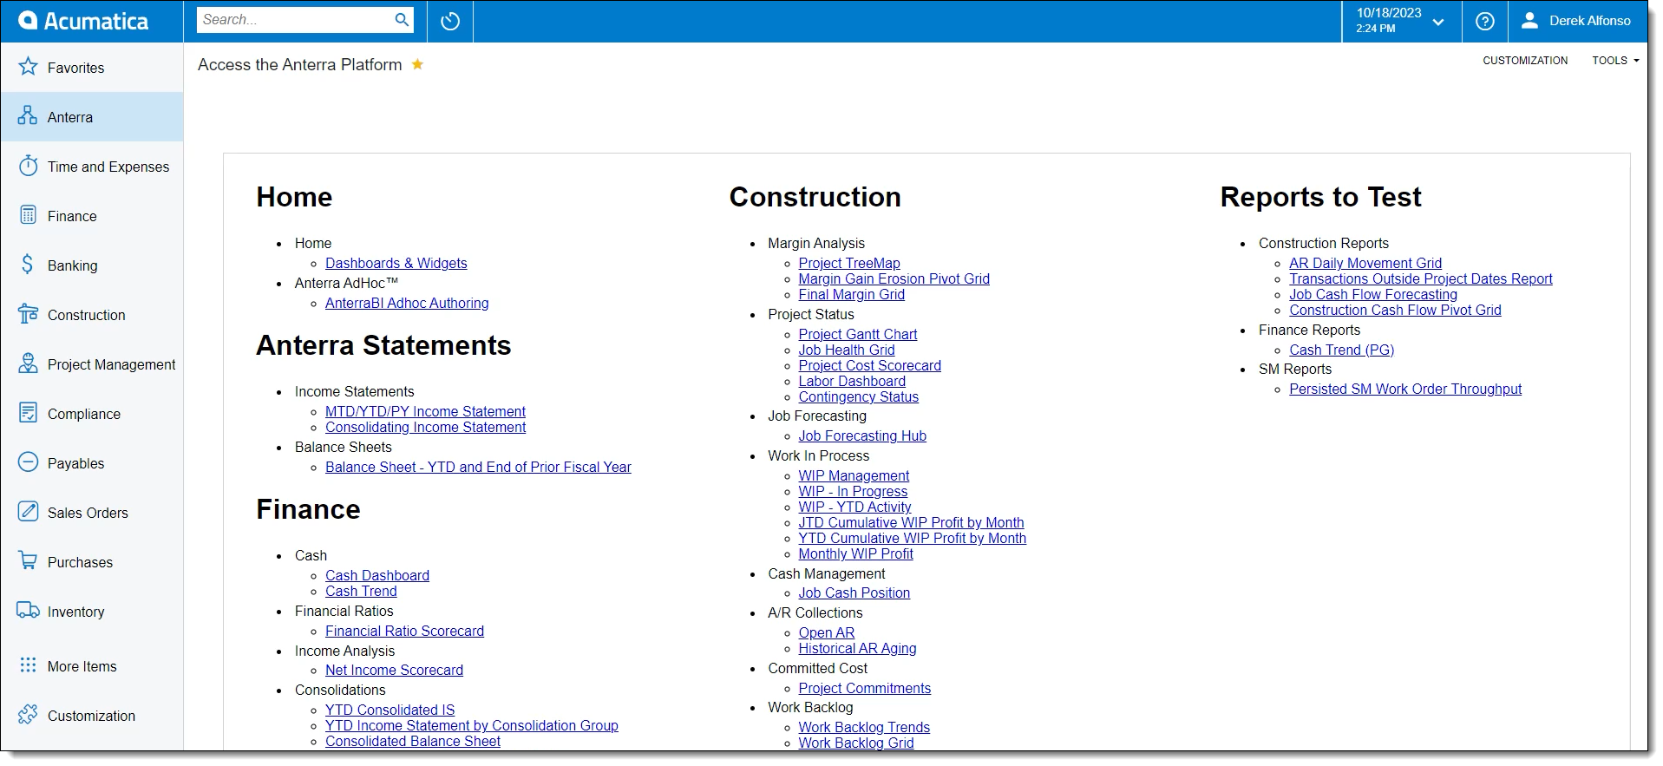
Task: Open MTD/YTD/PY Income Statement link
Action: tap(425, 411)
